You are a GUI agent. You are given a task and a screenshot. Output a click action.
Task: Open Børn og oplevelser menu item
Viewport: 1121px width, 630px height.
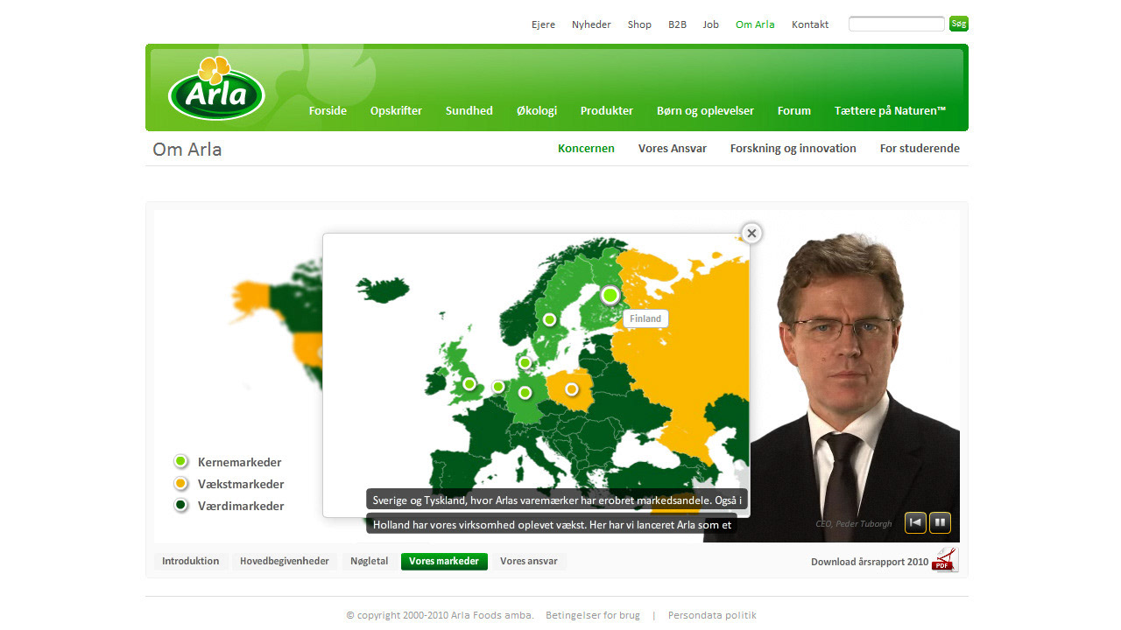tap(705, 110)
